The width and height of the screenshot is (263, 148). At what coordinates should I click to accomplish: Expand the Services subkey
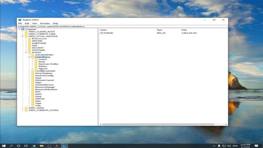pos(32,69)
